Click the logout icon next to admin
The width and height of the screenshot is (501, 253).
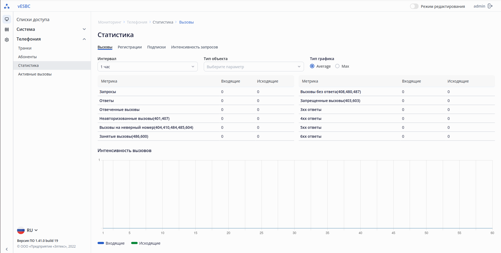point(490,6)
